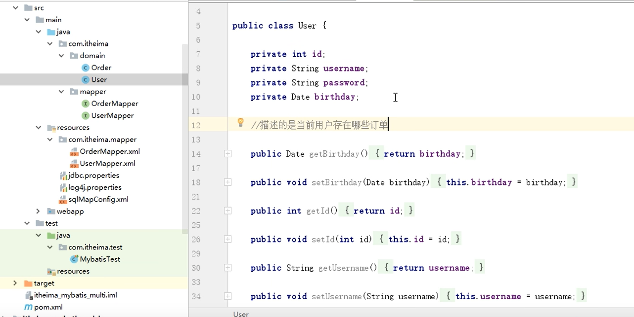
Task: Click the itheima_mybatis_multi.iml module file icon
Action: click(x=28, y=295)
